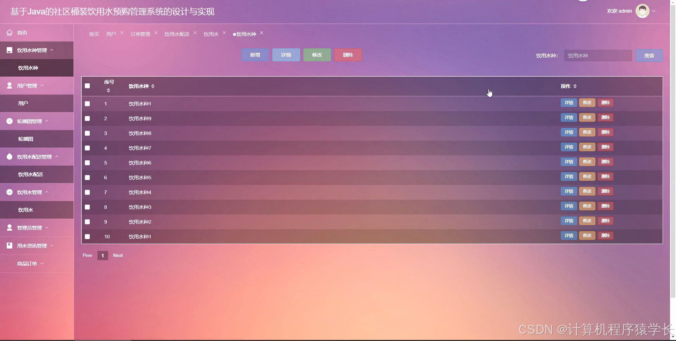This screenshot has height=341, width=676.
Task: Expand the 管理员管理 menu chevron
Action: pyautogui.click(x=47, y=227)
